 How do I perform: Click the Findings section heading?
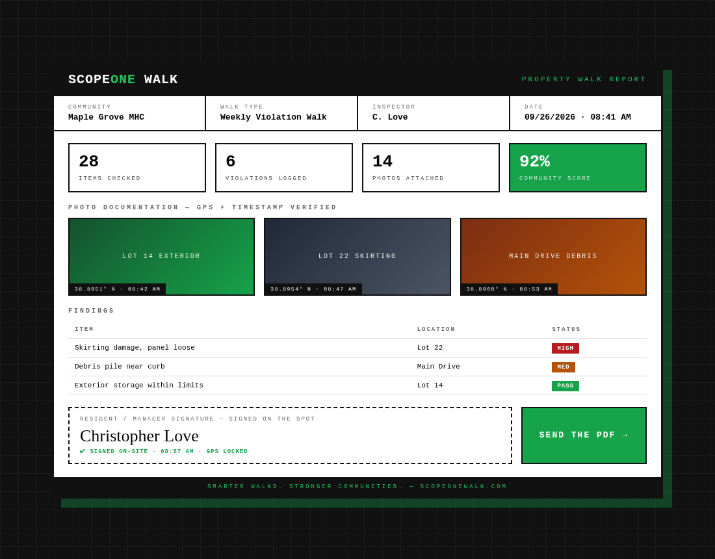(x=91, y=311)
